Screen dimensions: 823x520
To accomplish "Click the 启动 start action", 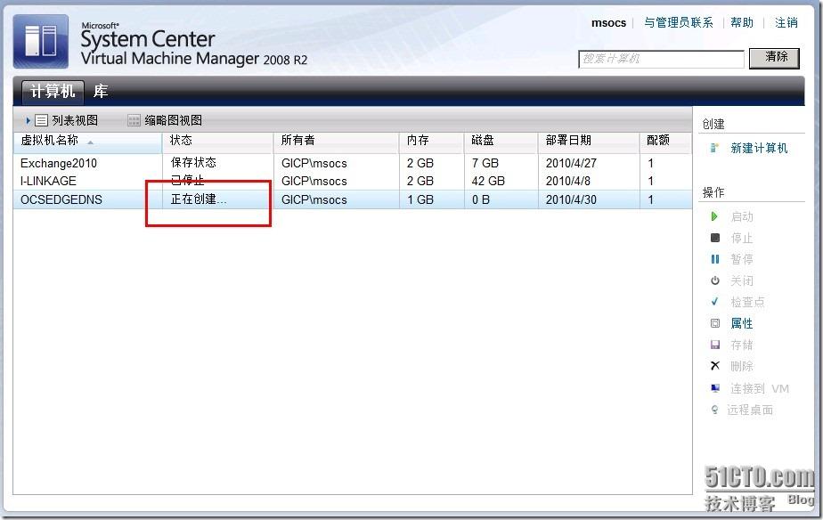I will tap(742, 216).
